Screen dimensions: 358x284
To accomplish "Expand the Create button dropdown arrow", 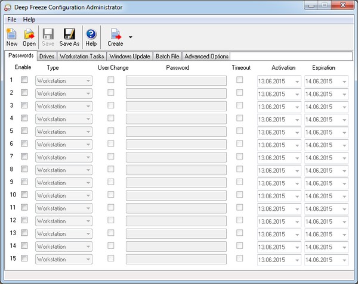I will point(131,37).
